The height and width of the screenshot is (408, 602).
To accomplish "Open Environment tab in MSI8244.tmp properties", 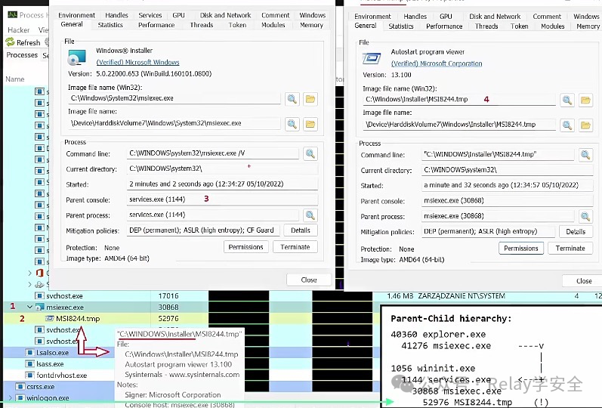I will [372, 17].
